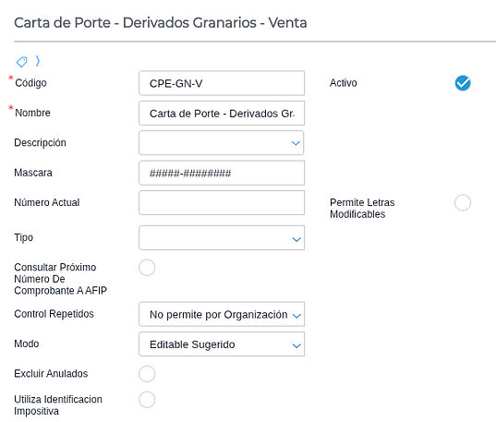Check Utiliza Identificacion Impositiva
The height and width of the screenshot is (422, 496).
pos(147,400)
